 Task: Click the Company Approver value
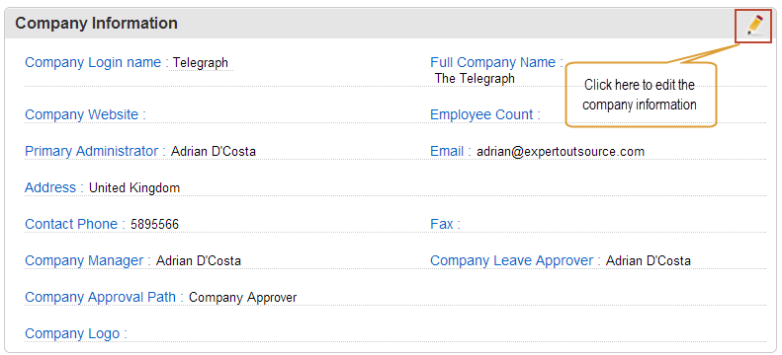(x=243, y=298)
